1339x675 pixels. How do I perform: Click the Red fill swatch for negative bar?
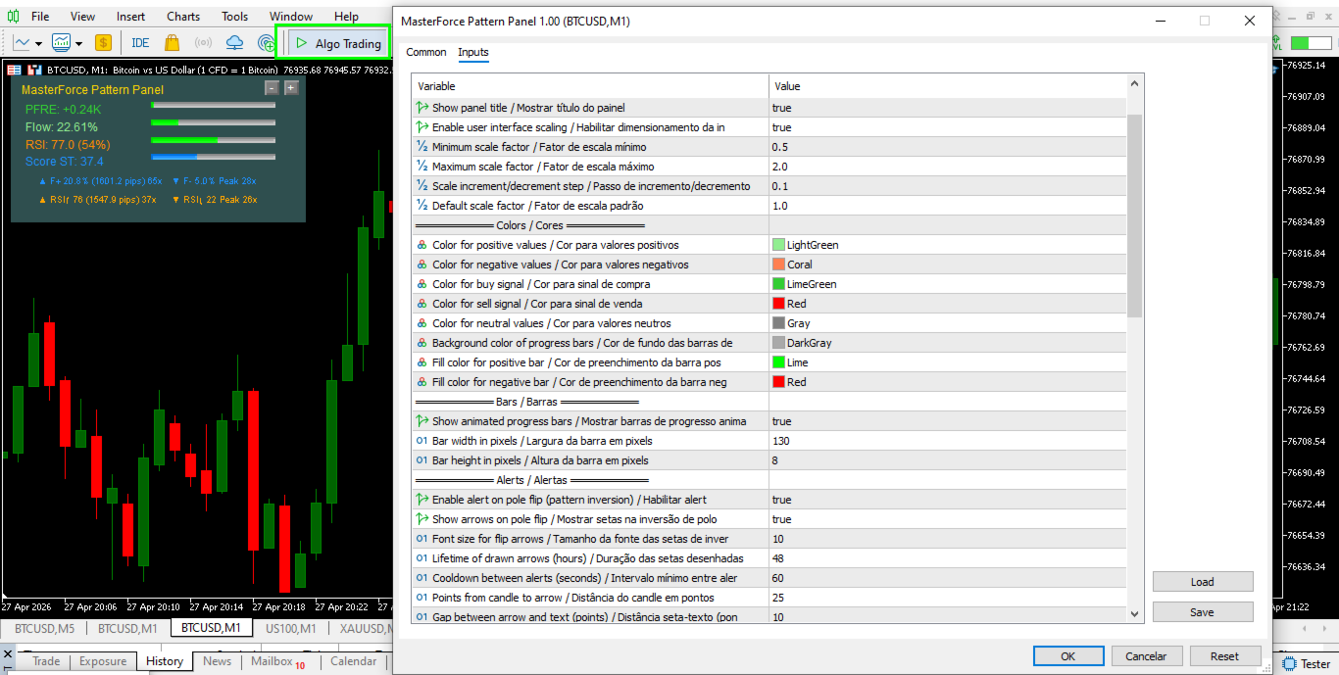coord(778,382)
